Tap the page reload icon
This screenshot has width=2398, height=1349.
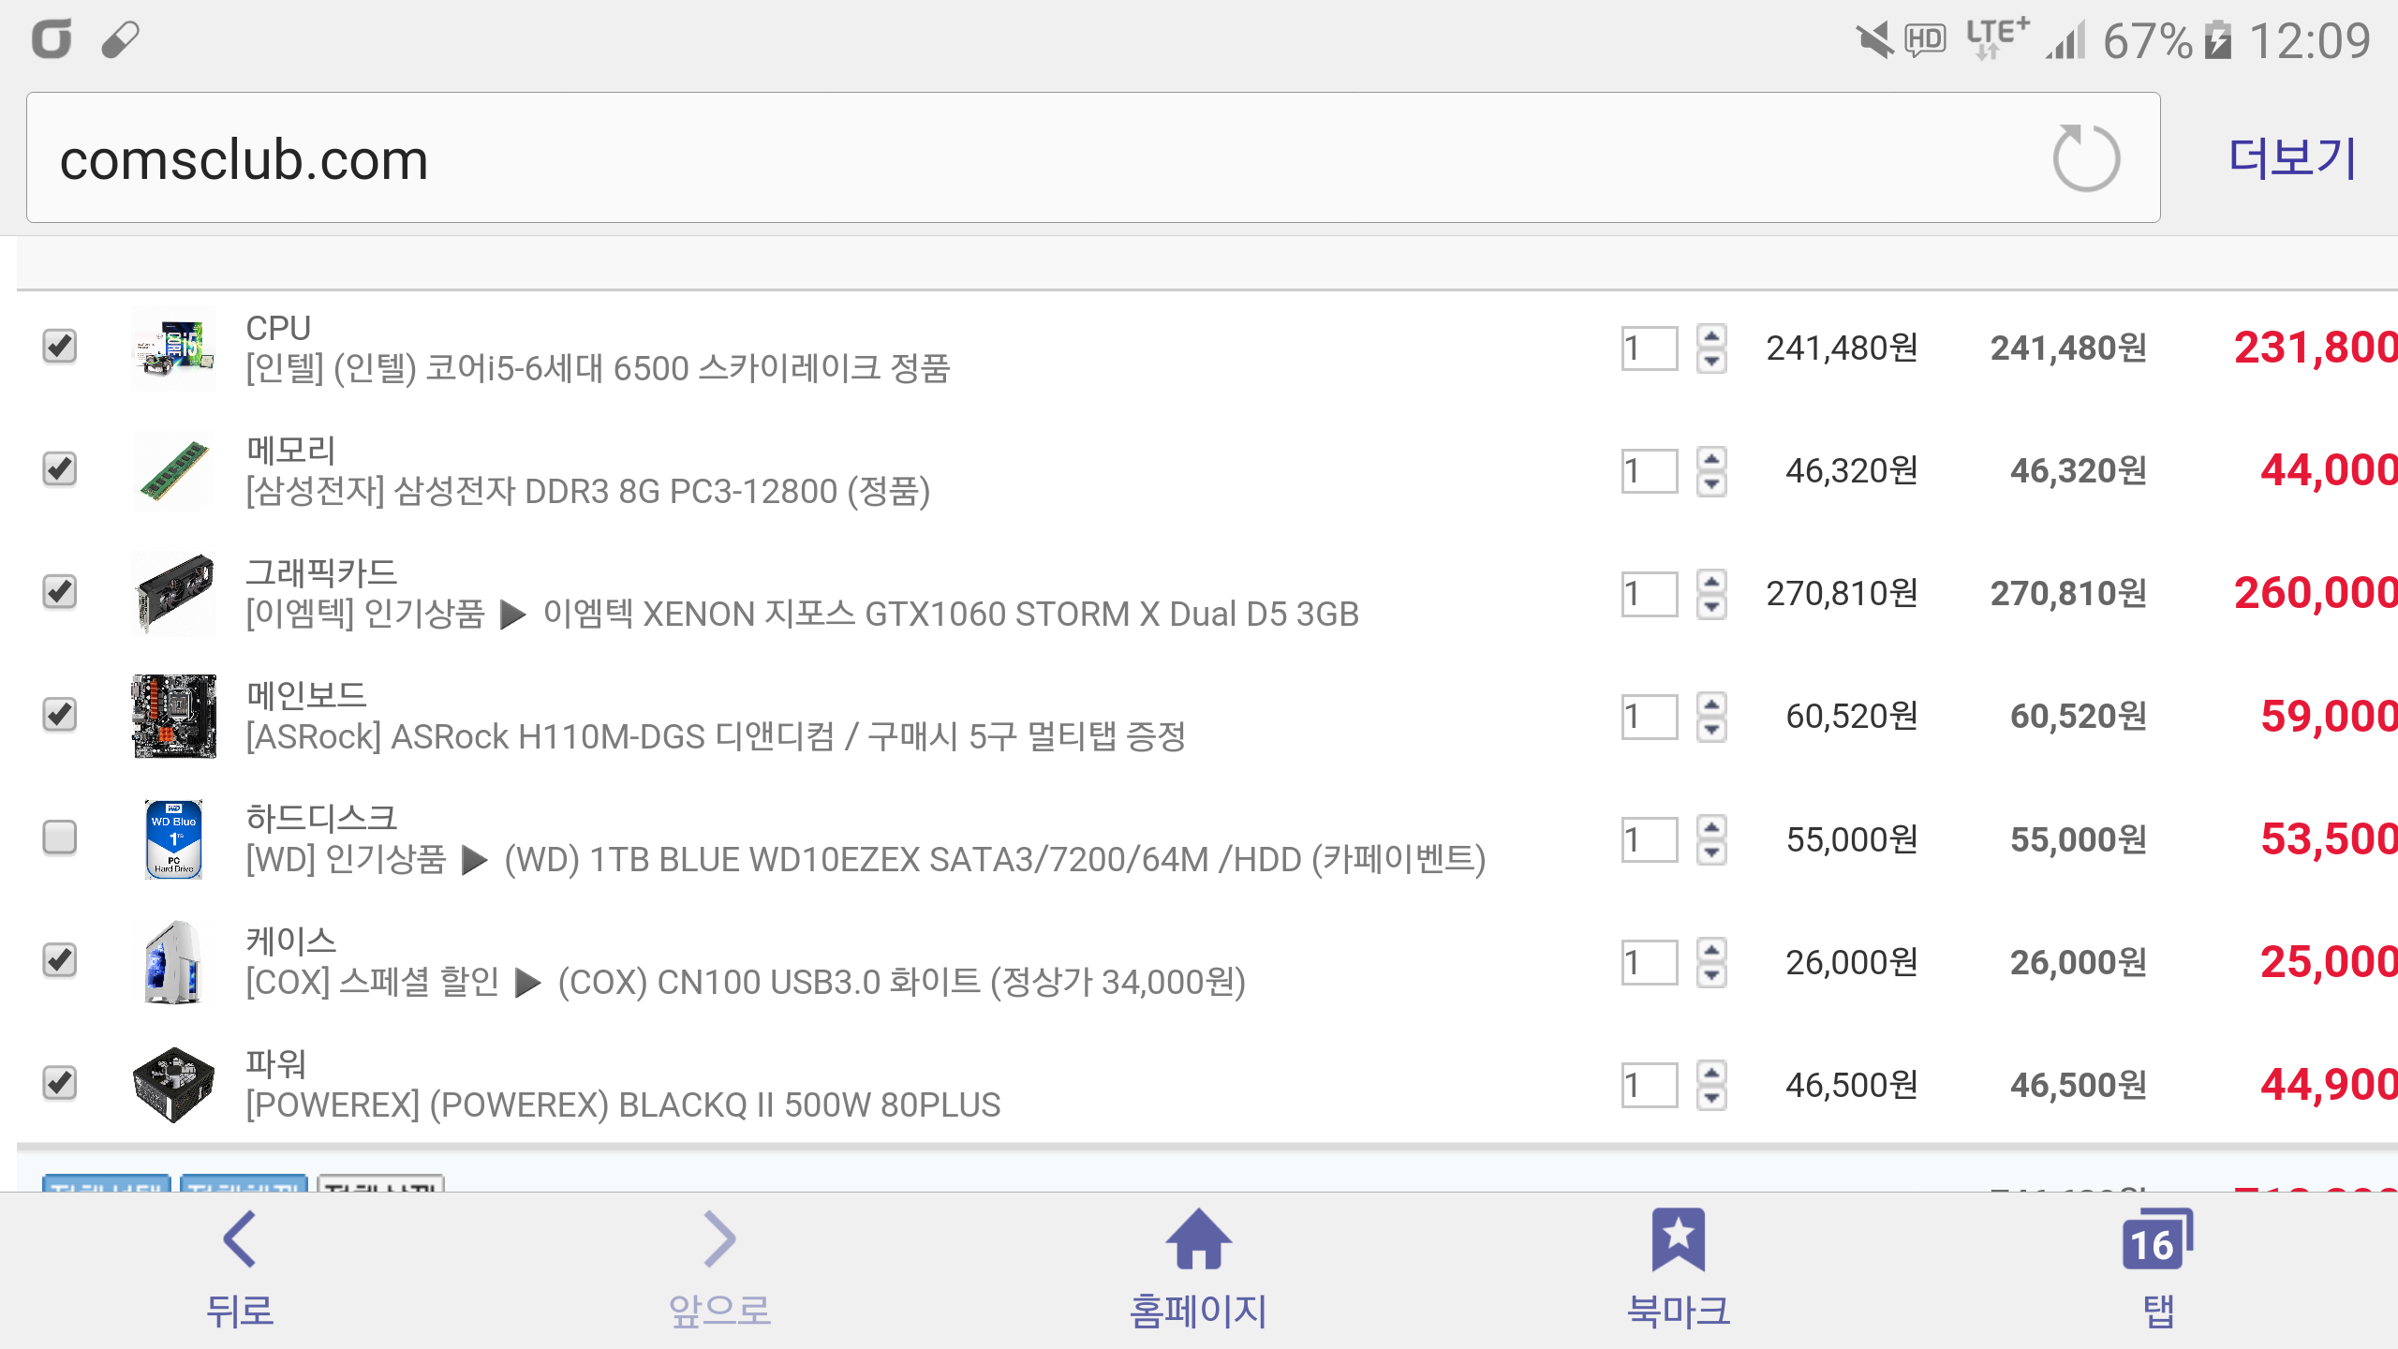point(2085,158)
